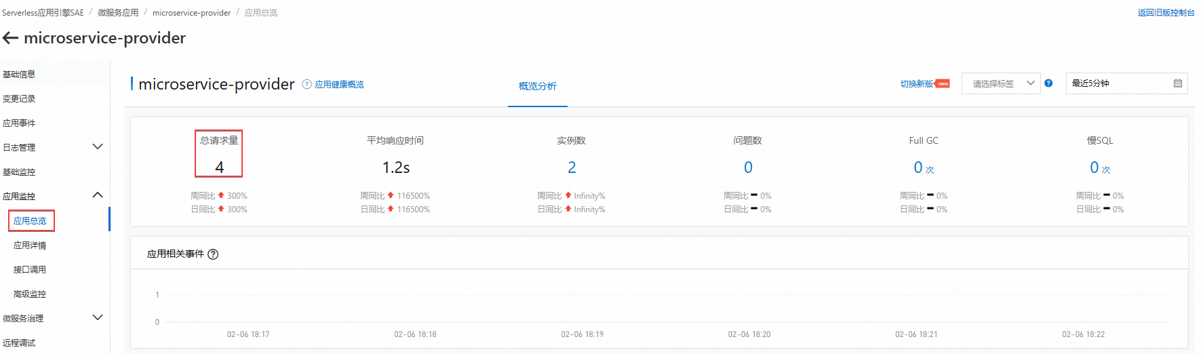
Task: Click help icon beside 应用相关事件
Action: coord(213,254)
